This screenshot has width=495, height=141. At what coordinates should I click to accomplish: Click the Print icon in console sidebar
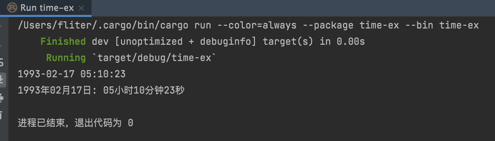click(2, 98)
